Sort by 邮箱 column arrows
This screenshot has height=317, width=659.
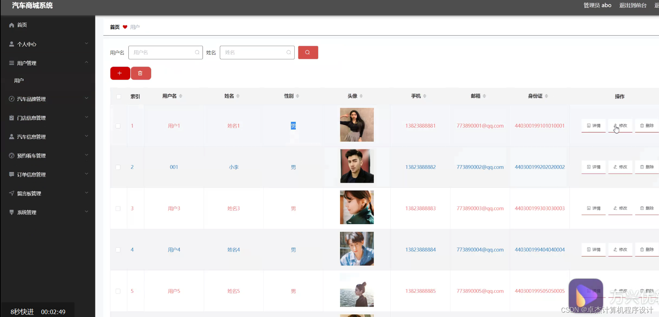(x=484, y=96)
